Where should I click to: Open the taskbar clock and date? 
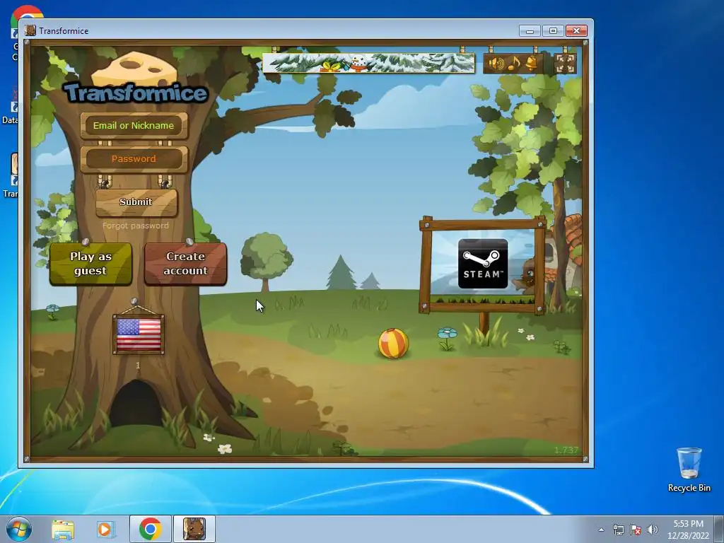[688, 530]
